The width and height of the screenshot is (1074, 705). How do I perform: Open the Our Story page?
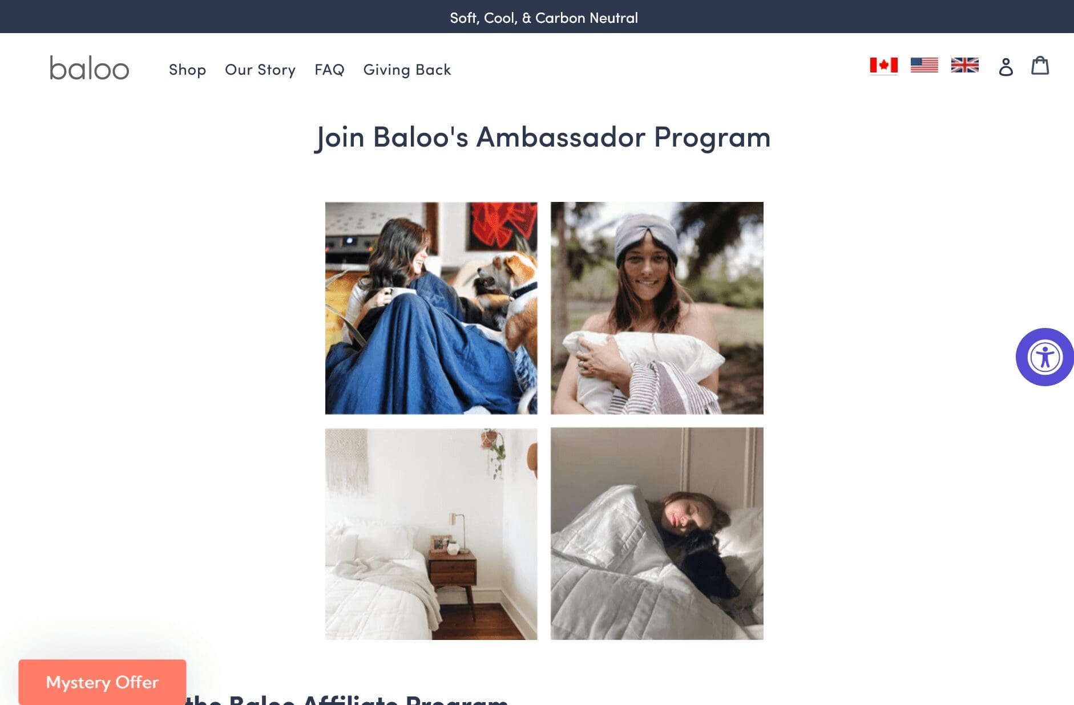tap(260, 70)
